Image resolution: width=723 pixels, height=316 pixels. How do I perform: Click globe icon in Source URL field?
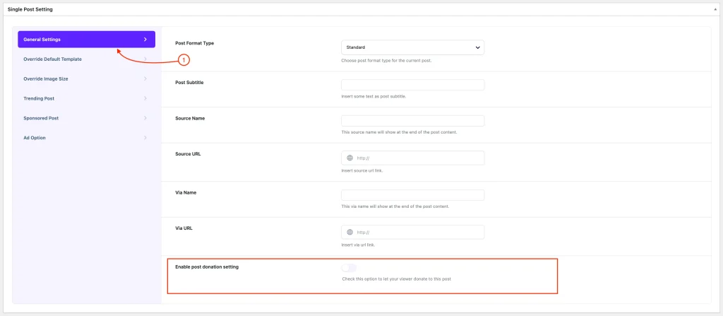(350, 158)
